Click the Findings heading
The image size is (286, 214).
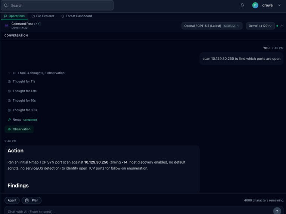(x=18, y=186)
